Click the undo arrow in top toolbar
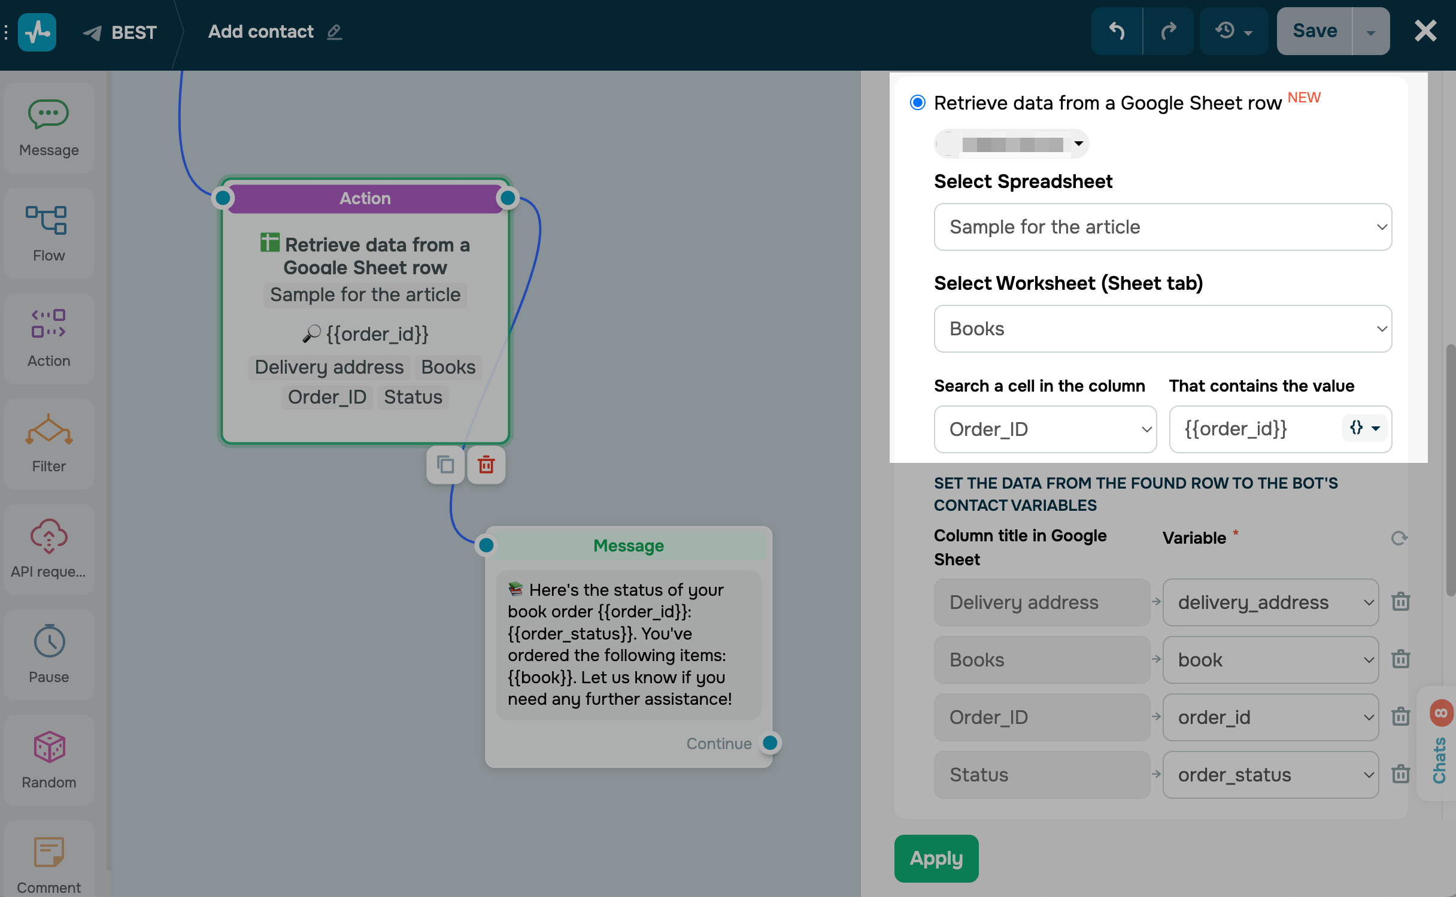This screenshot has height=897, width=1456. click(x=1117, y=31)
